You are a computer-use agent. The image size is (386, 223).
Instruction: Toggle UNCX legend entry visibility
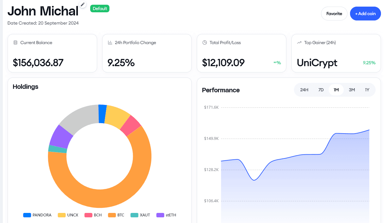tap(68, 215)
